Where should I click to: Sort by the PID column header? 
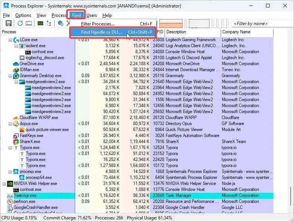coord(160,32)
